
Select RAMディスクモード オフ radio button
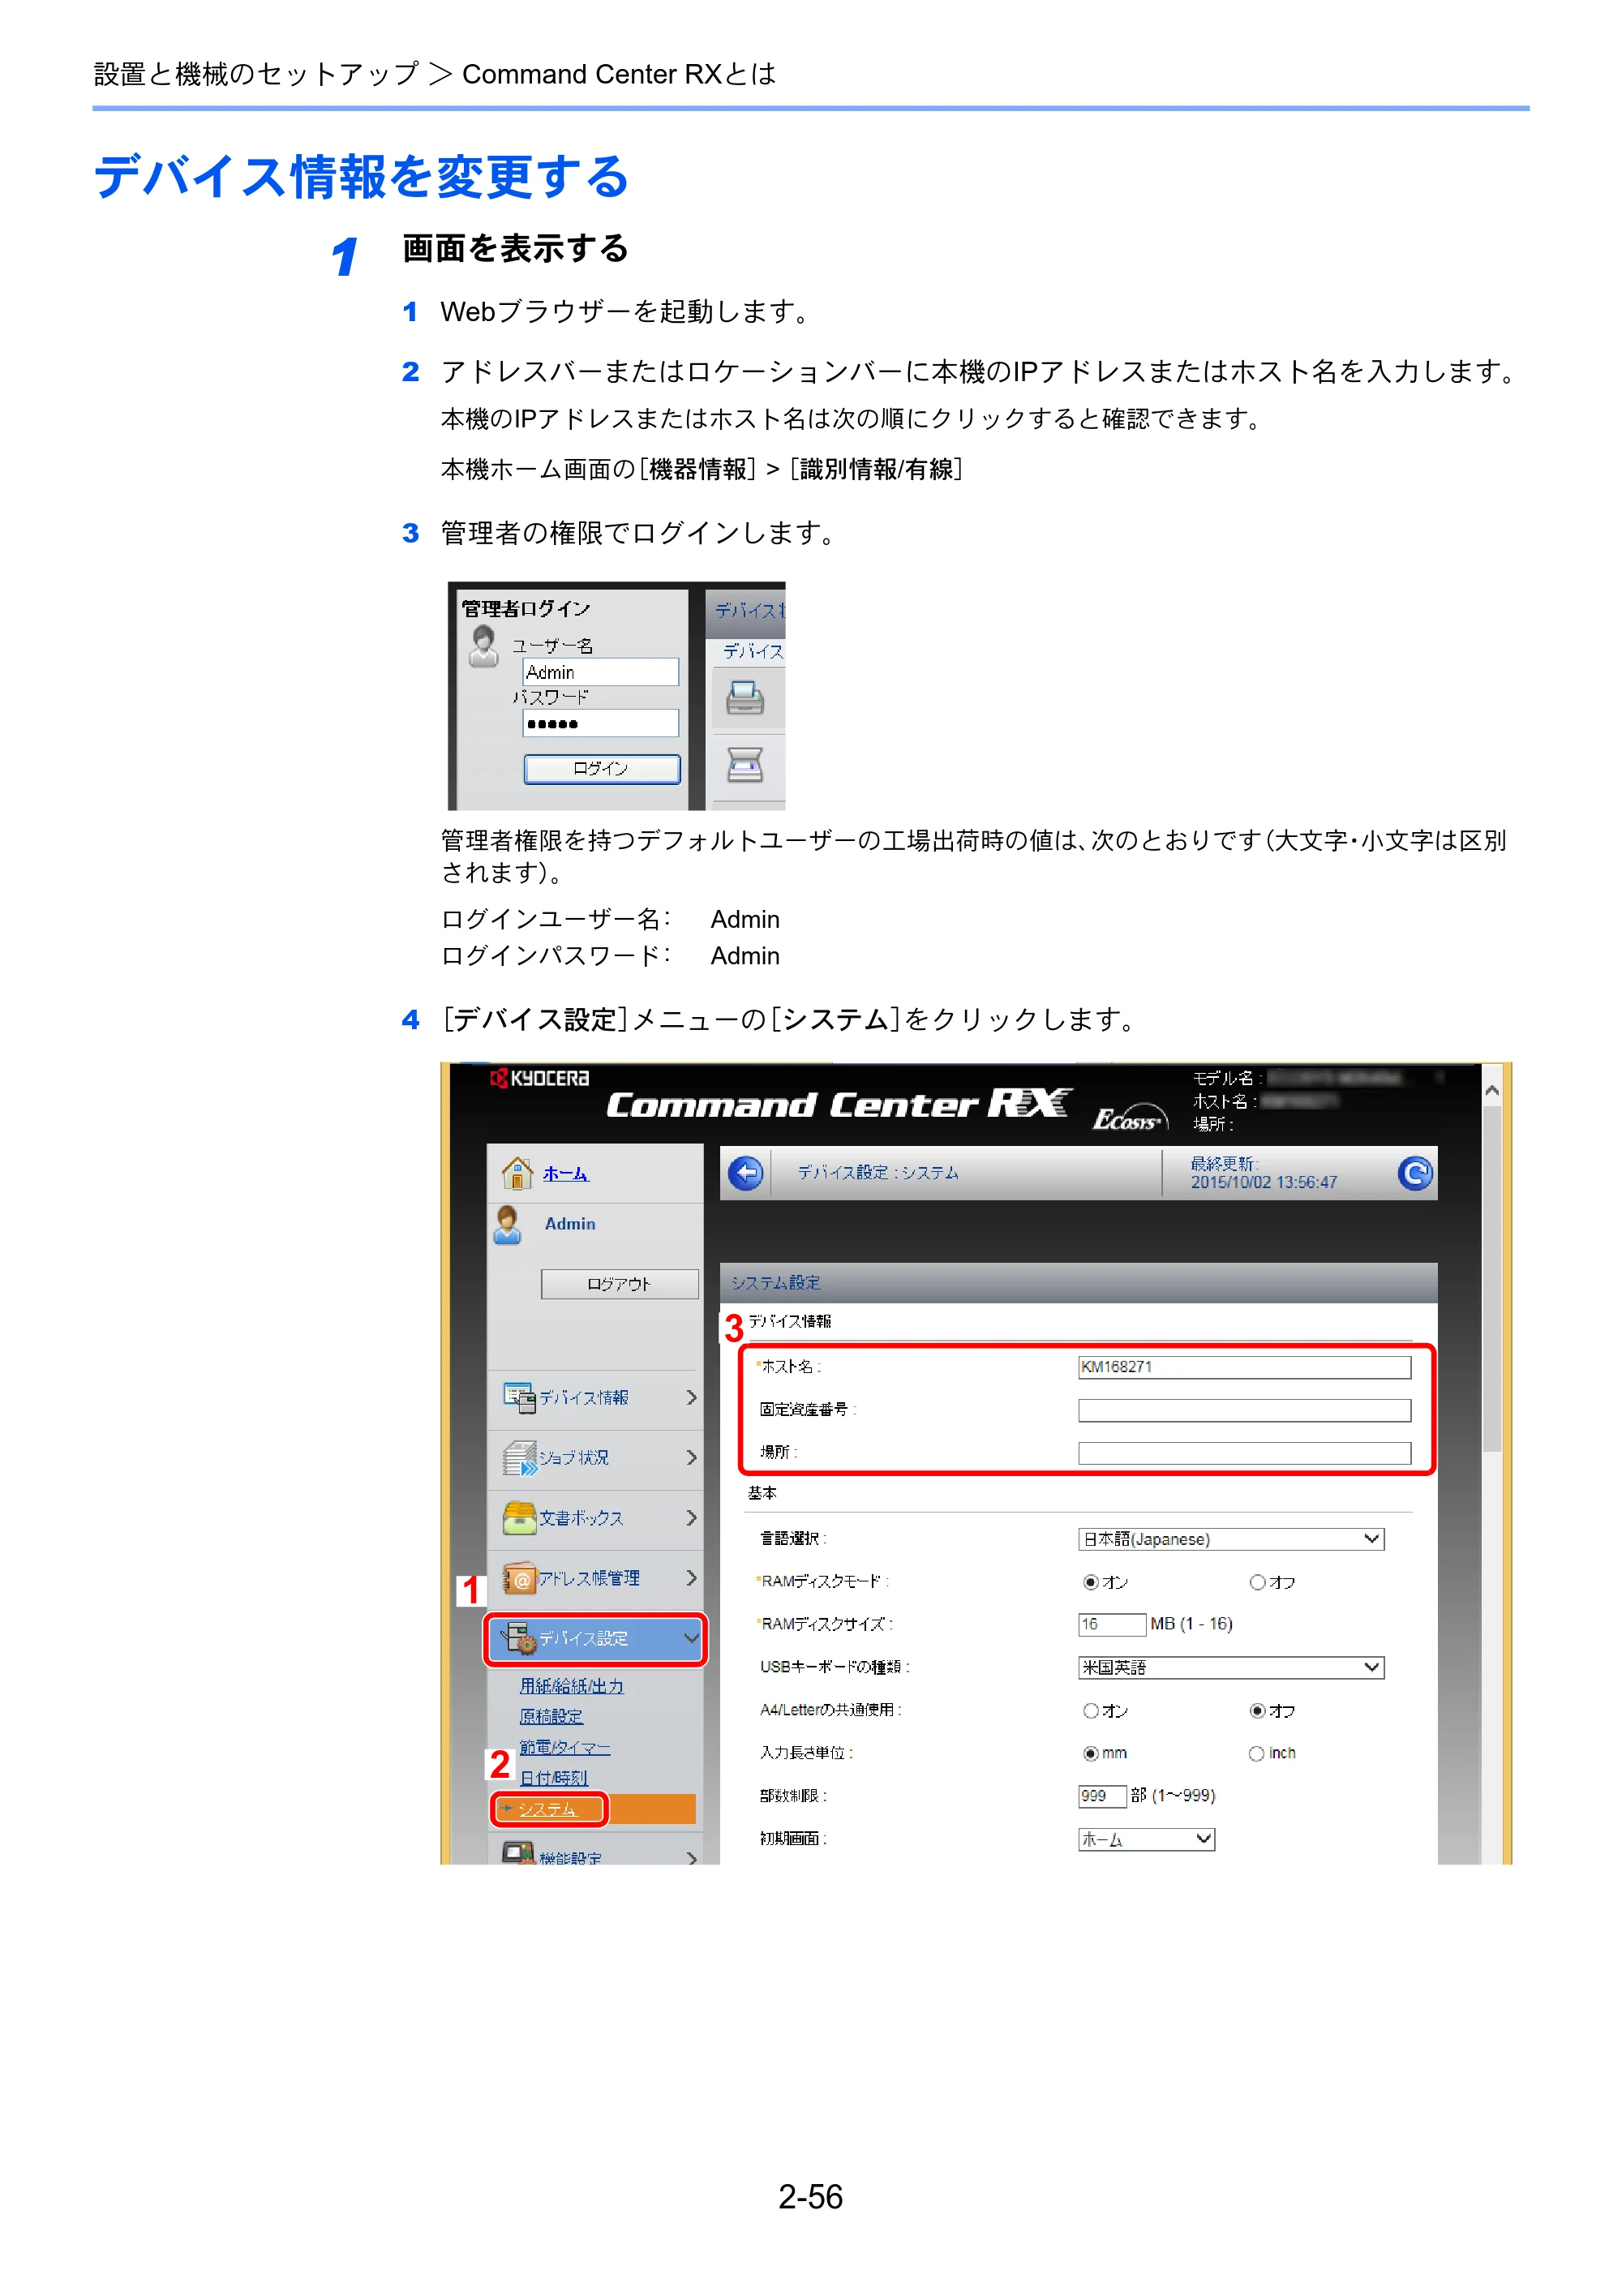coord(1257,1582)
